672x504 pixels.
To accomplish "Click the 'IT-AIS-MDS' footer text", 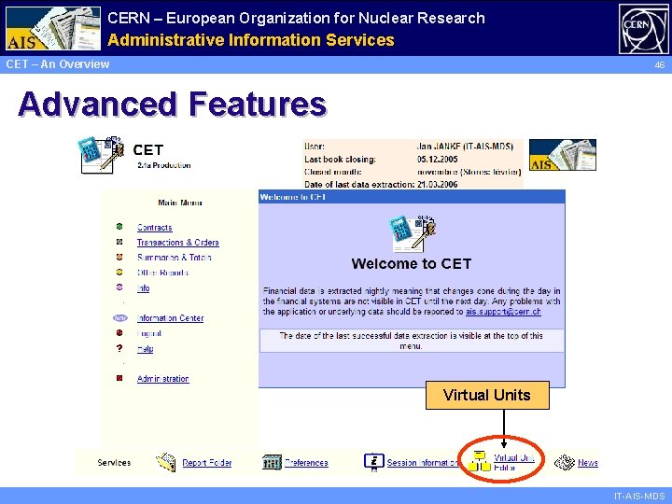I will tap(639, 497).
